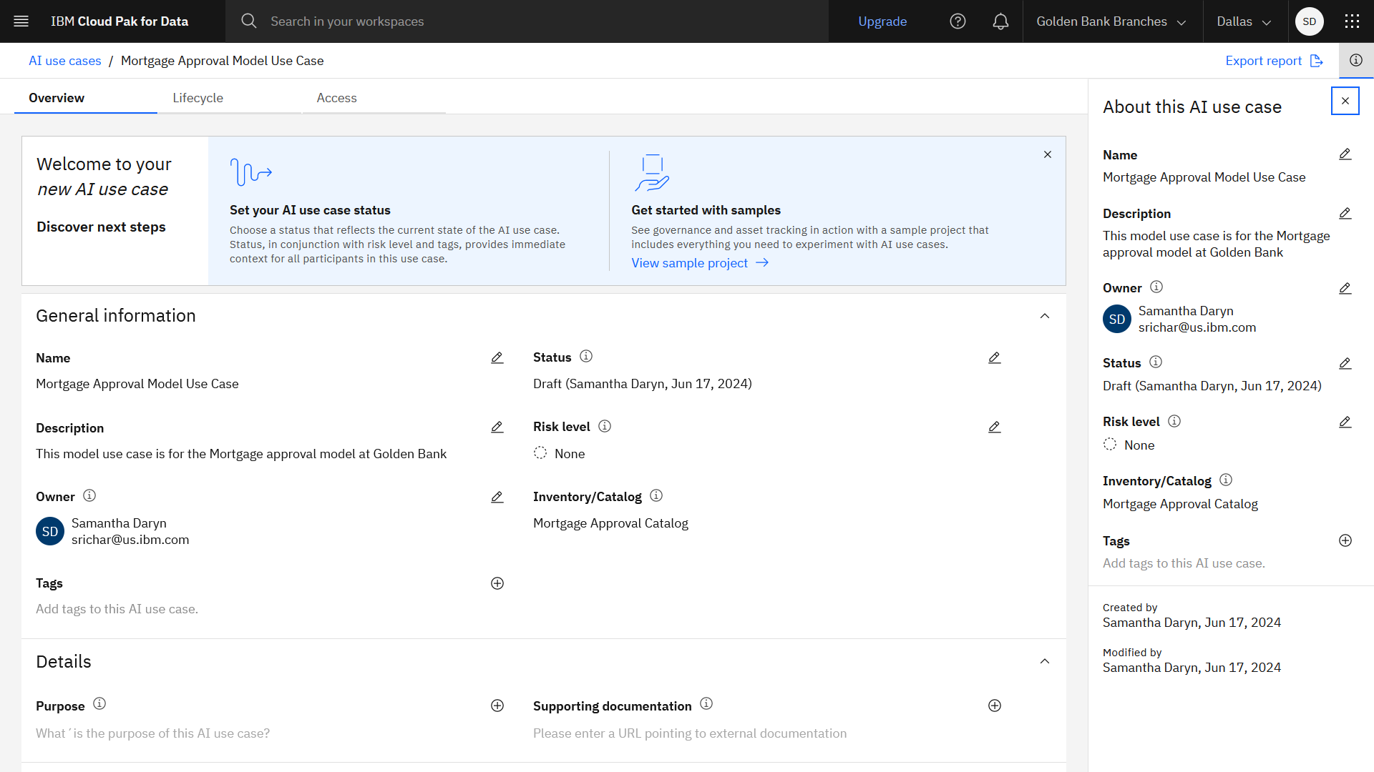Edit Owner in General information
The height and width of the screenshot is (772, 1374).
point(497,498)
